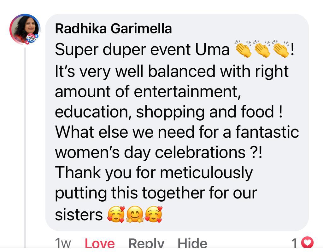Reply to Radhika's comment
Screen dimensions: 323x252
(x=146, y=243)
